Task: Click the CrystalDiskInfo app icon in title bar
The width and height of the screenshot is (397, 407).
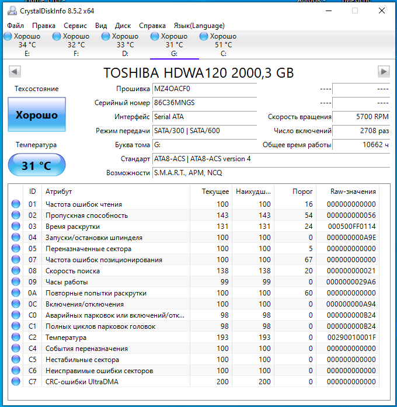Action: pyautogui.click(x=12, y=11)
